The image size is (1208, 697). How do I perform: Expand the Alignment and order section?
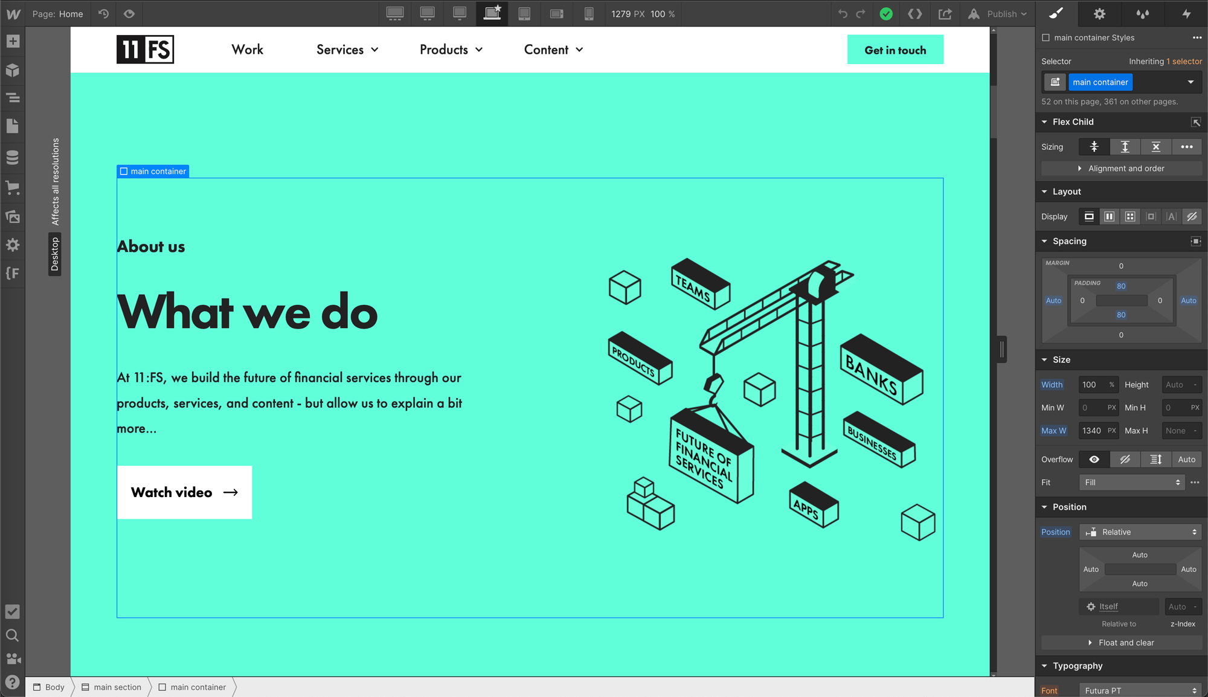[x=1122, y=168]
